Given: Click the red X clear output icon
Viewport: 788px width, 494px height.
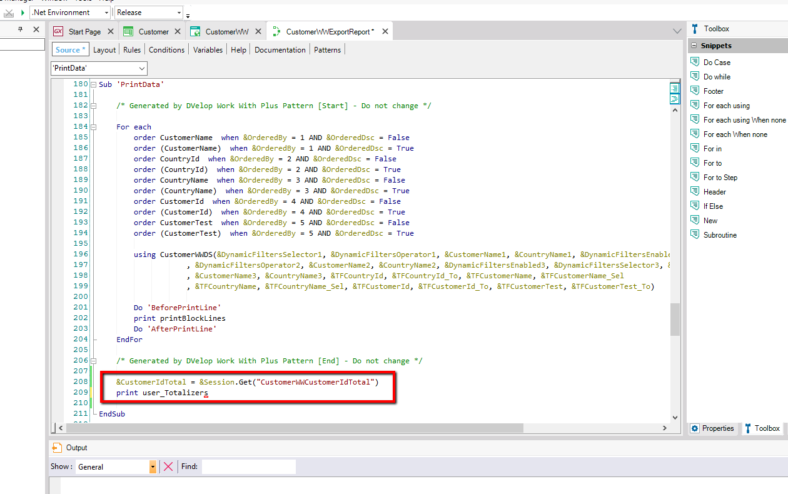Looking at the screenshot, I should (168, 466).
